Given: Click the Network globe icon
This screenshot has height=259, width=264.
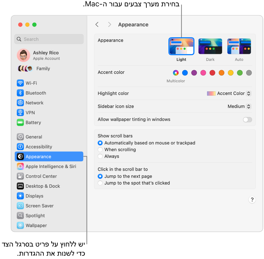Looking at the screenshot, I should click(20, 103).
